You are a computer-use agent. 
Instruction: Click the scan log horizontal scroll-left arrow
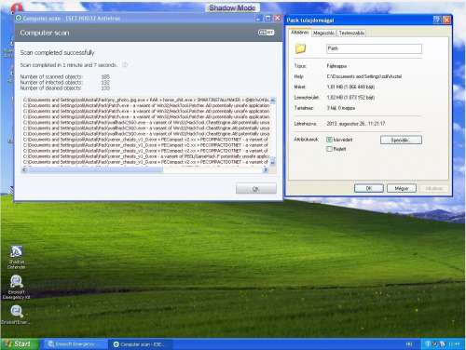[x=25, y=169]
